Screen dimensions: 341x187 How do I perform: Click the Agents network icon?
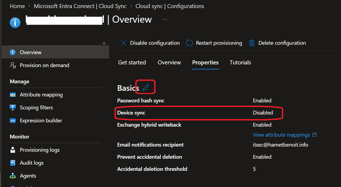(13, 176)
